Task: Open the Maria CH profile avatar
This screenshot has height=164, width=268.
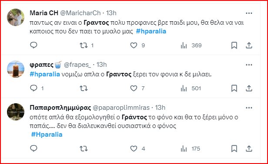Action: coord(16,17)
